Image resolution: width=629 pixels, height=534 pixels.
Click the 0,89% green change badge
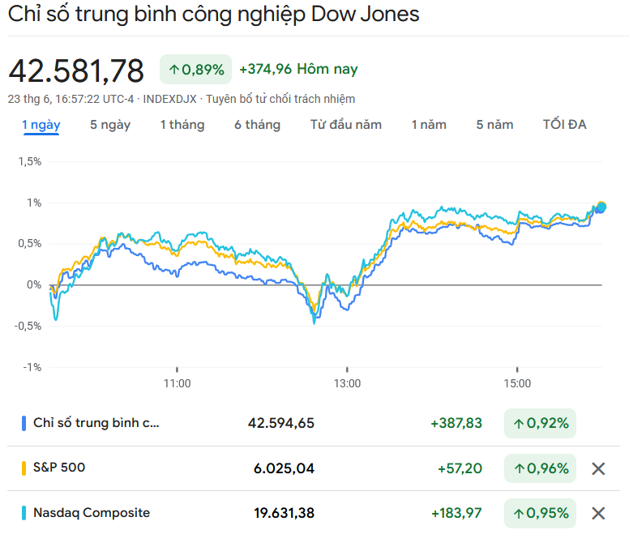[195, 70]
